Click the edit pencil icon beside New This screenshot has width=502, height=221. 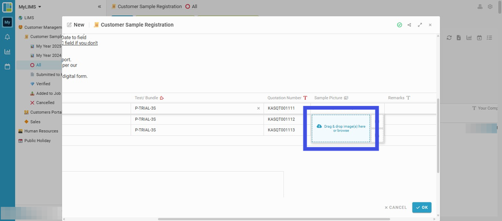[69, 25]
